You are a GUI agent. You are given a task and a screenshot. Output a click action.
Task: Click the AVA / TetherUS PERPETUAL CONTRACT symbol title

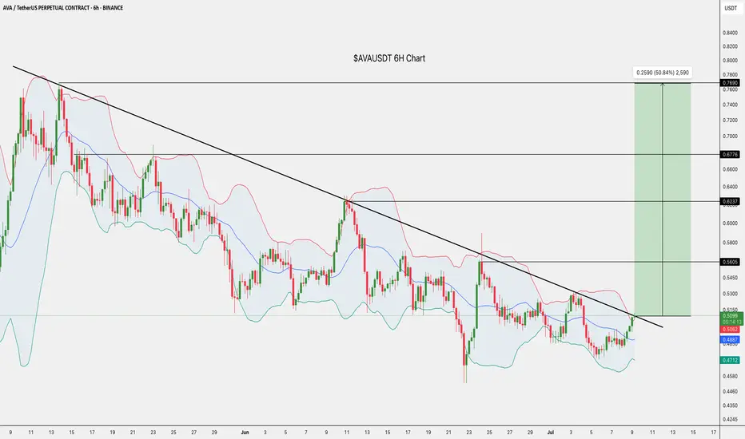tap(62, 8)
